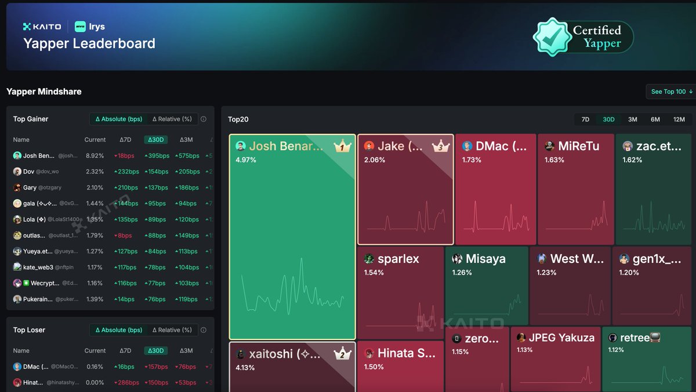Screen dimensions: 696x392
Task: Open the Hinata S... 1.50% treemap tile
Action: 400,367
